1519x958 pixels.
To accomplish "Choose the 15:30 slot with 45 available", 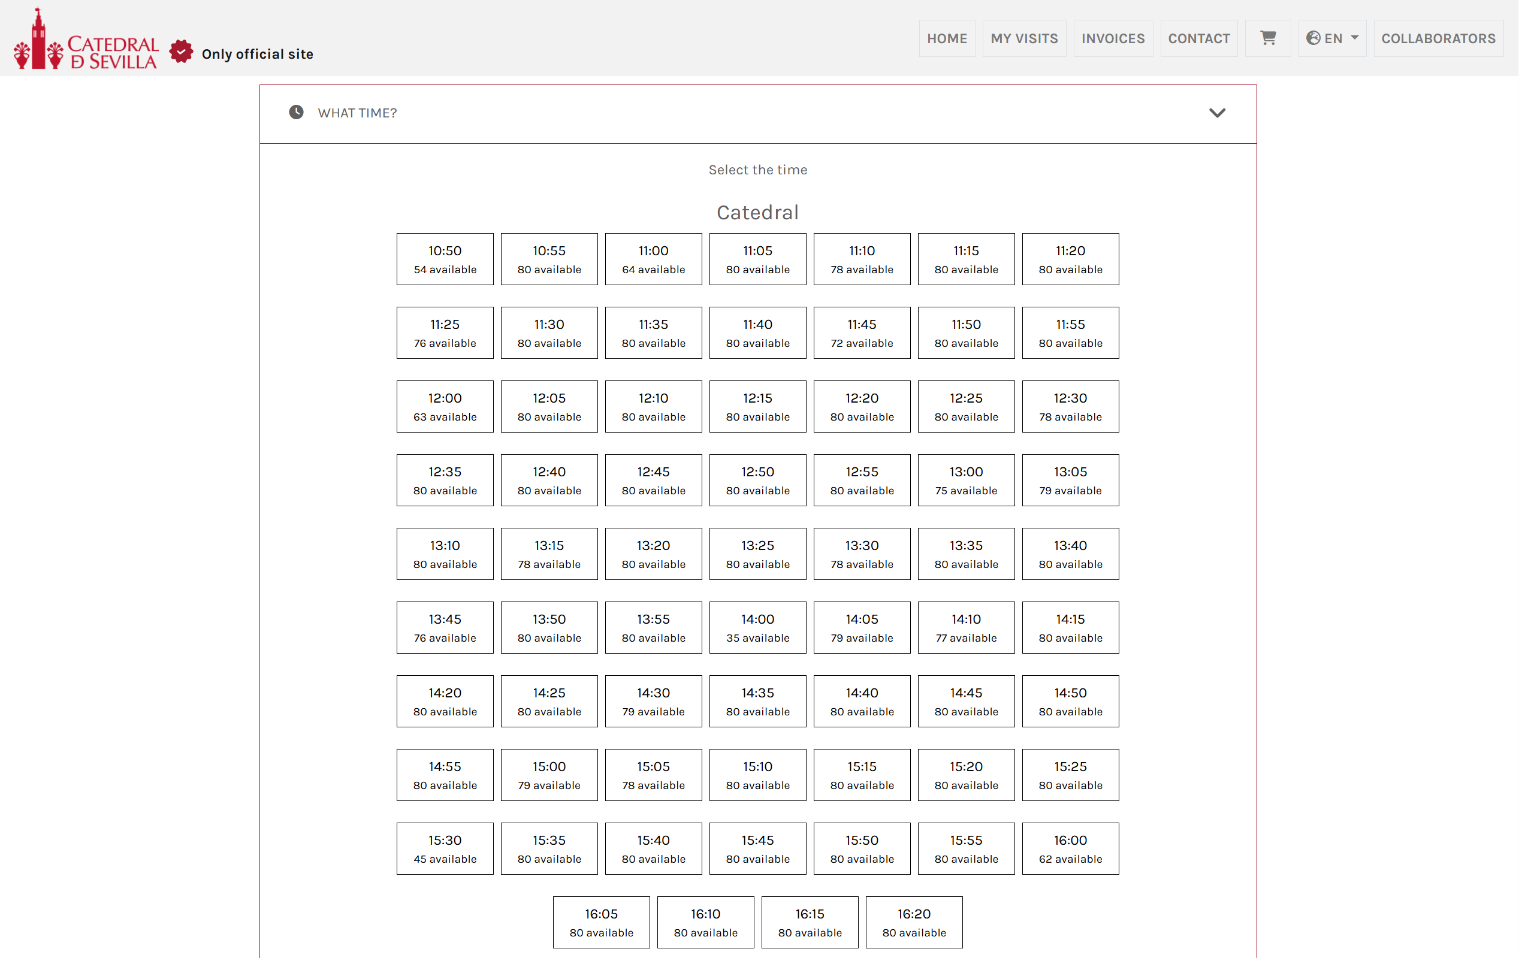I will point(445,849).
